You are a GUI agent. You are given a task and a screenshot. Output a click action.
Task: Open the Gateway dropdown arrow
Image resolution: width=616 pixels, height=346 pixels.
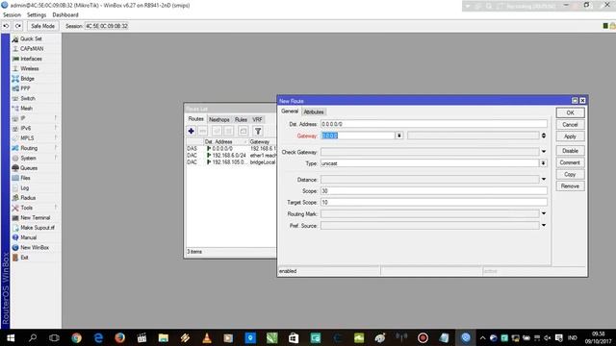click(399, 136)
